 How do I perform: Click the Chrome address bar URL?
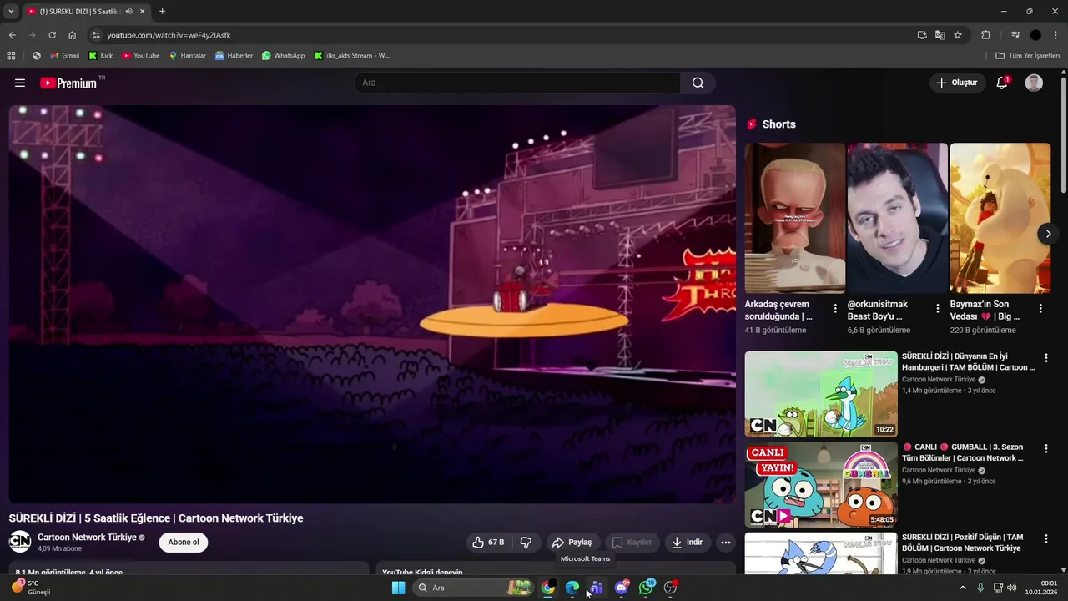169,35
